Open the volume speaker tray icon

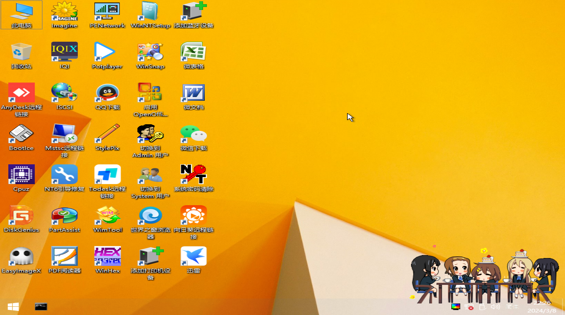(495, 307)
